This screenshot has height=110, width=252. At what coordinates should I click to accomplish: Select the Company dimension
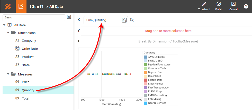[29, 40]
